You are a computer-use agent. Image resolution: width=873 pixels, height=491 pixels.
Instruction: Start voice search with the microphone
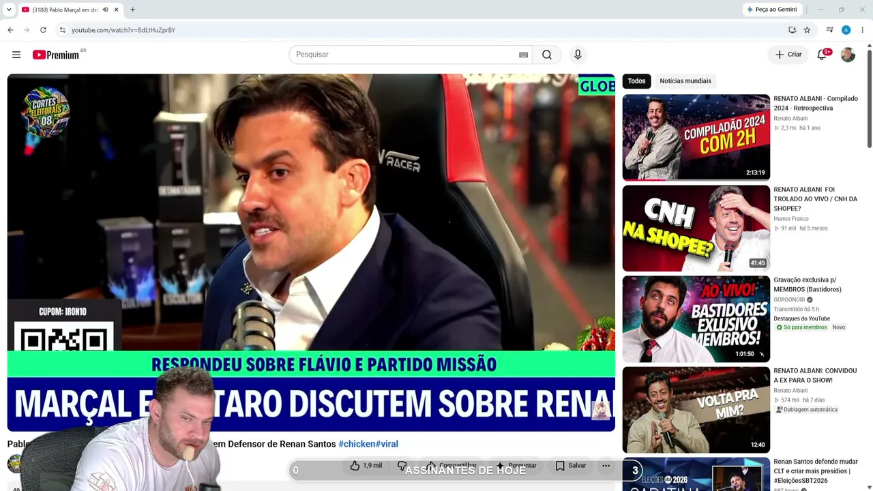578,55
